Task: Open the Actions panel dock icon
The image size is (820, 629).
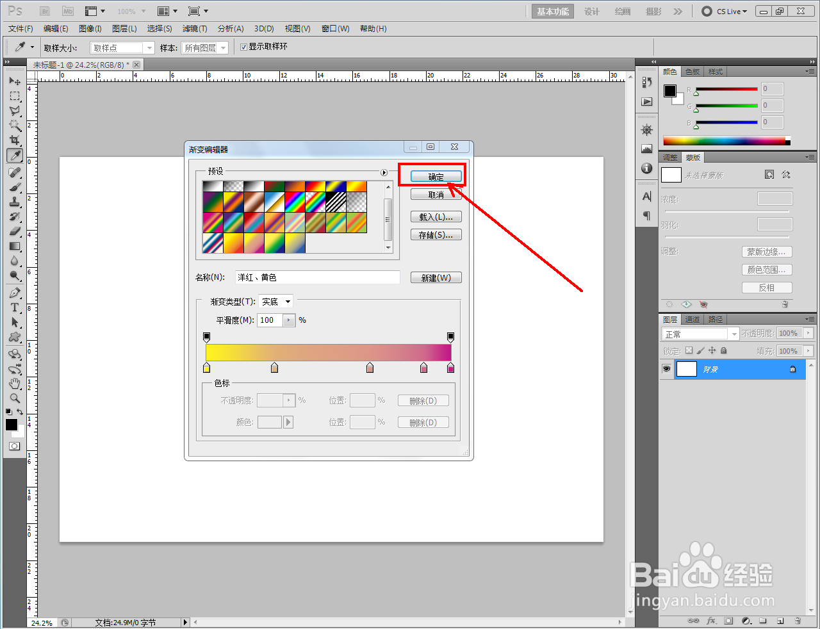Action: (x=647, y=102)
